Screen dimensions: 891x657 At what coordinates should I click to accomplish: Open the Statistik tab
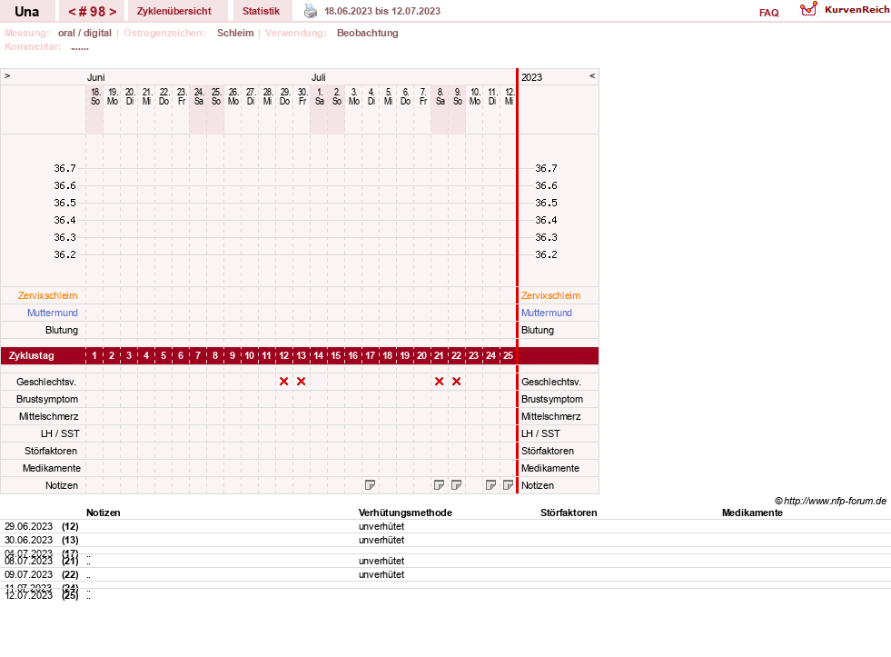[x=261, y=11]
